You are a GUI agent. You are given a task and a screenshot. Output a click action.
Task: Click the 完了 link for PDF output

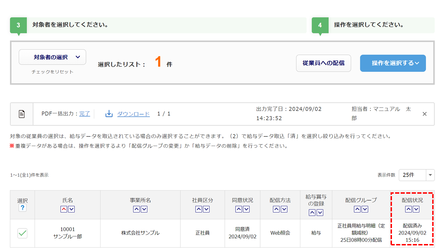[85, 114]
